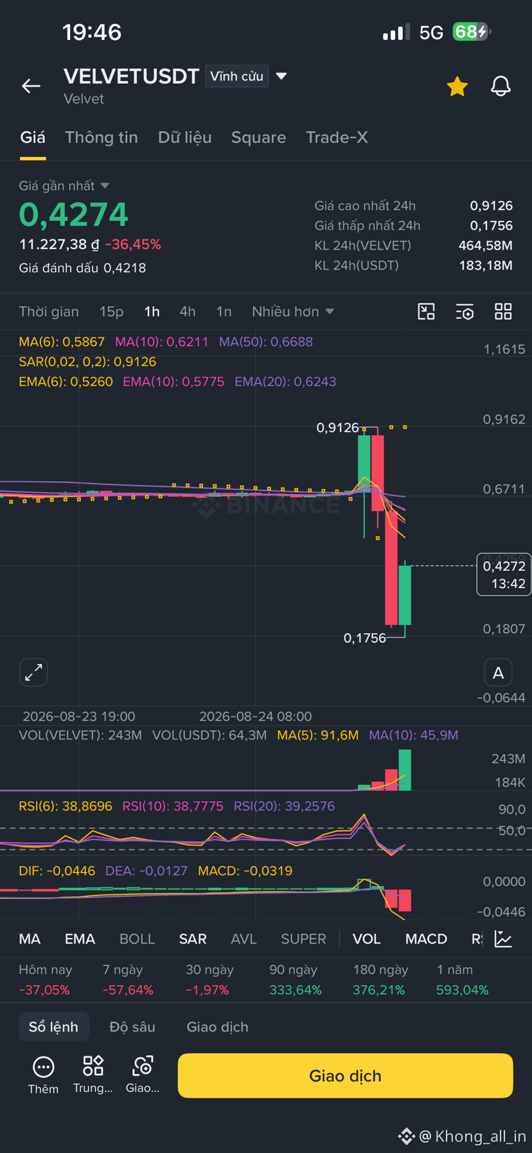Viewport: 532px width, 1153px height.
Task: Open chart drawing tools icon
Action: pyautogui.click(x=426, y=312)
